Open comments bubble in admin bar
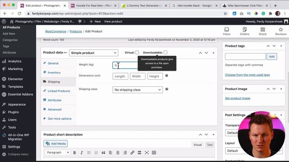Screen dimensions: 289x162 (80, 22)
